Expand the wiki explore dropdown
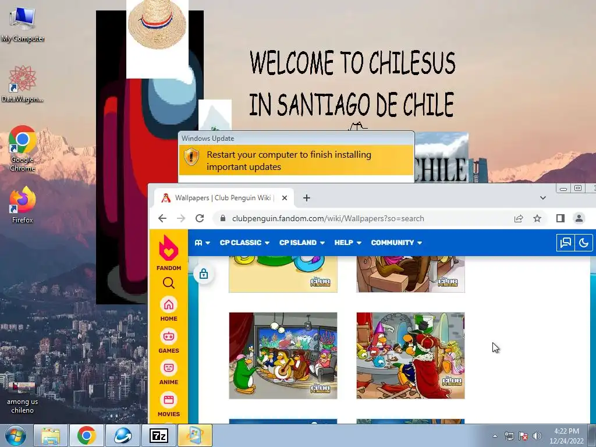This screenshot has height=447, width=596. [x=202, y=243]
